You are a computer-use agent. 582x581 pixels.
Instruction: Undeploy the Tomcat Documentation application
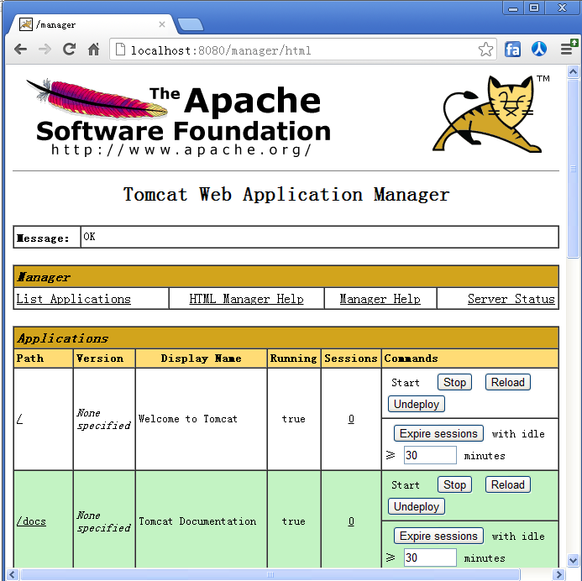point(417,506)
